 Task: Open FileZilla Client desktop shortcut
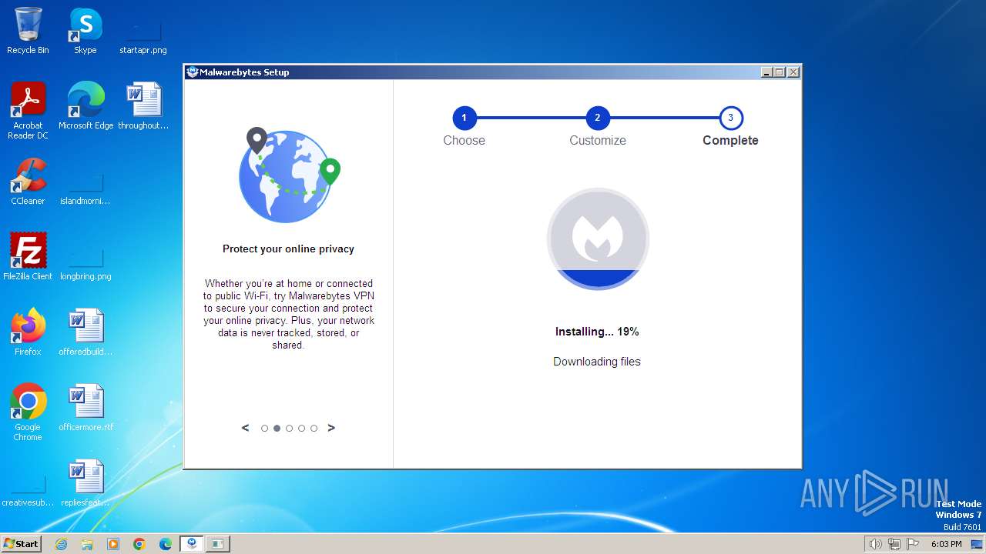tap(28, 257)
